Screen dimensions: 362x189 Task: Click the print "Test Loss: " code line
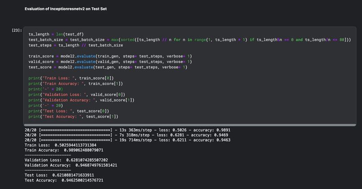click(x=69, y=111)
